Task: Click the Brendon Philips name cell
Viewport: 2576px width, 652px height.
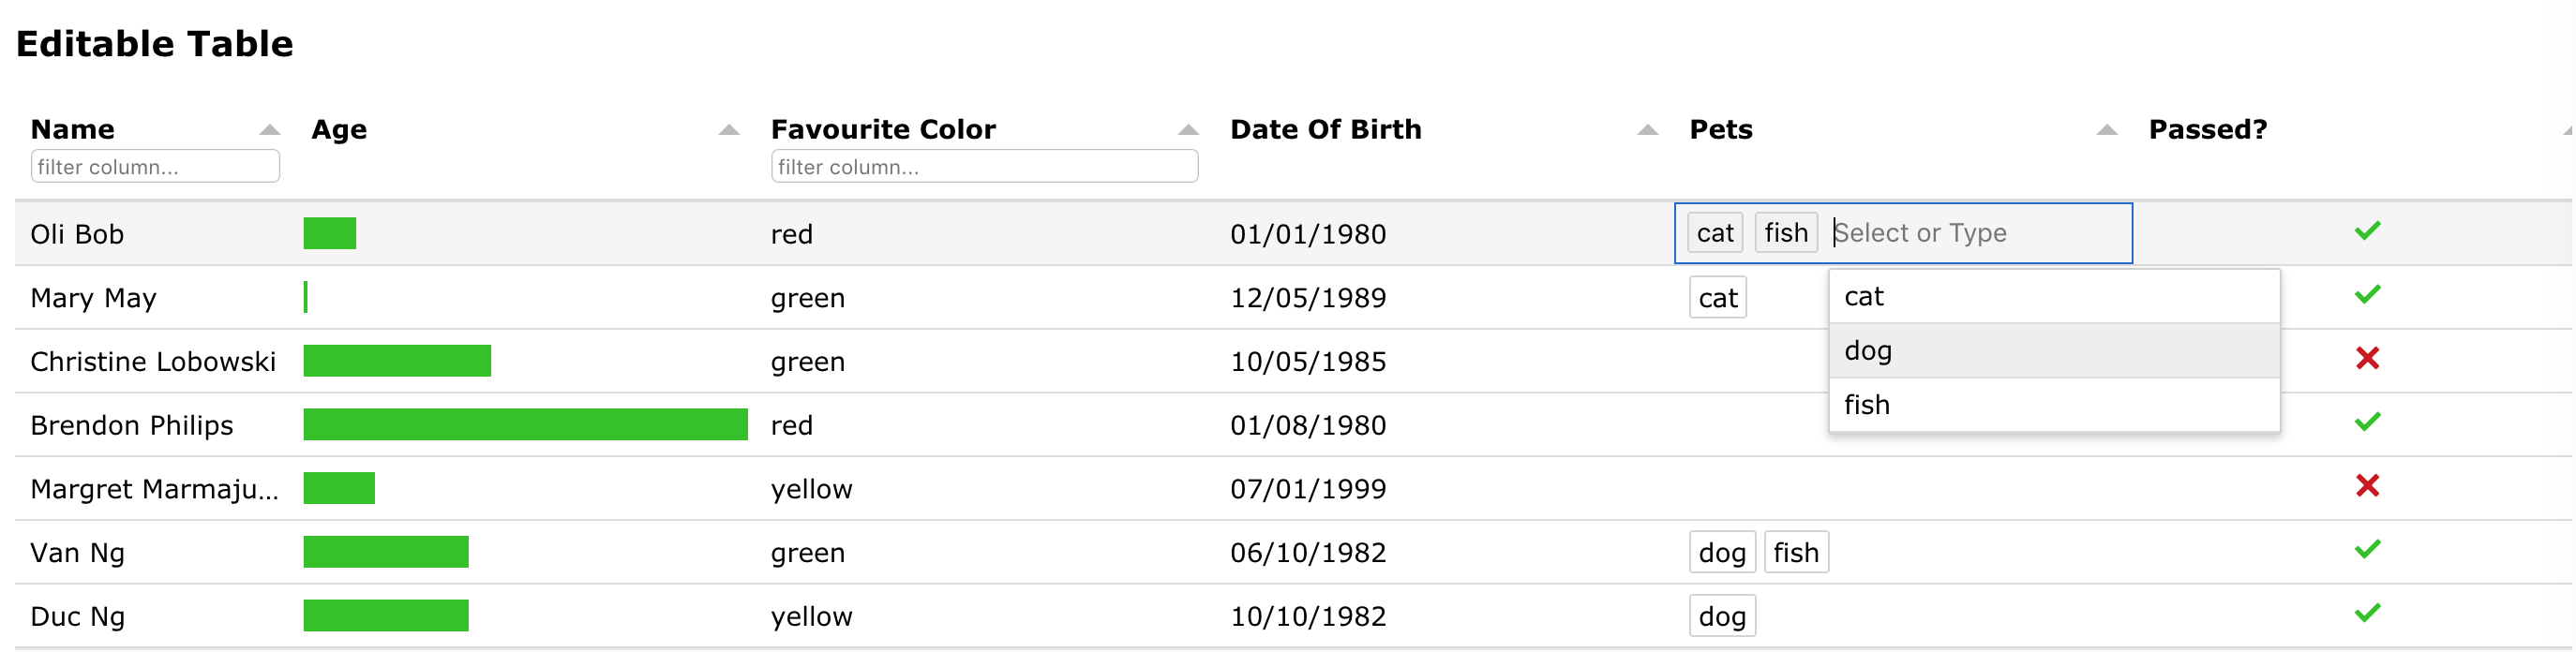Action: [x=132, y=425]
